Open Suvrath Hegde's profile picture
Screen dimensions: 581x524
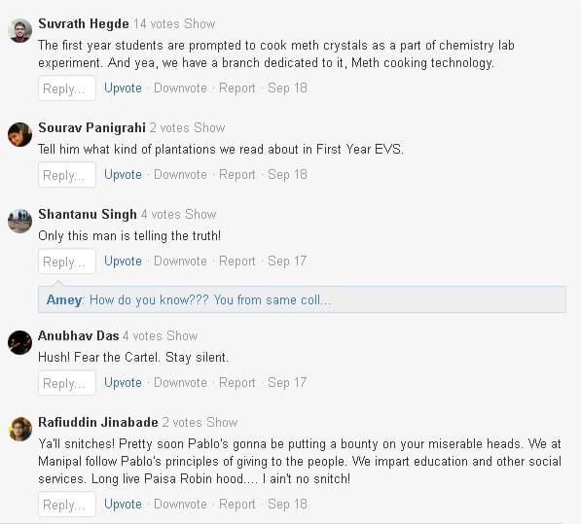[x=19, y=31]
